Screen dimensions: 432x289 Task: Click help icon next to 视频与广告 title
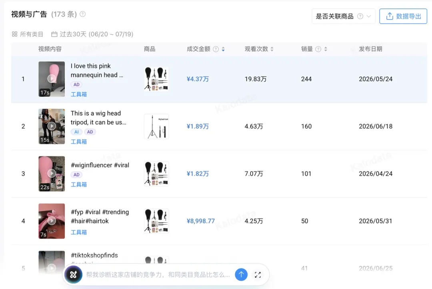(83, 14)
